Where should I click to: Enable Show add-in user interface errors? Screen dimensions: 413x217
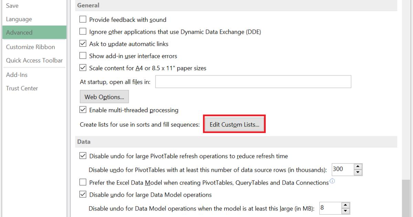click(x=83, y=55)
